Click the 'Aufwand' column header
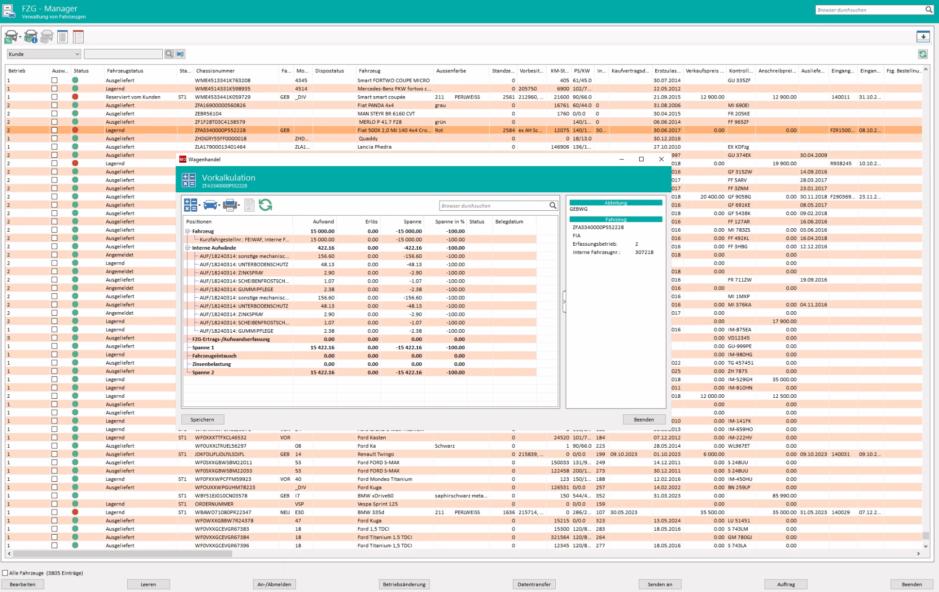The width and height of the screenshot is (939, 592). click(x=323, y=221)
